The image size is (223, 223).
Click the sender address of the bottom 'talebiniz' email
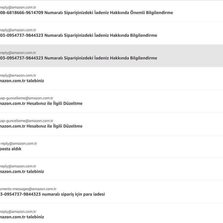pos(18,212)
